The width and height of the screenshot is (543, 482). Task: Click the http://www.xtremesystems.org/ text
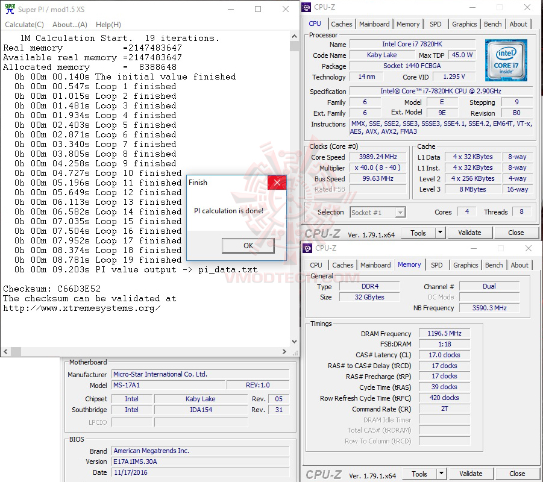[82, 308]
